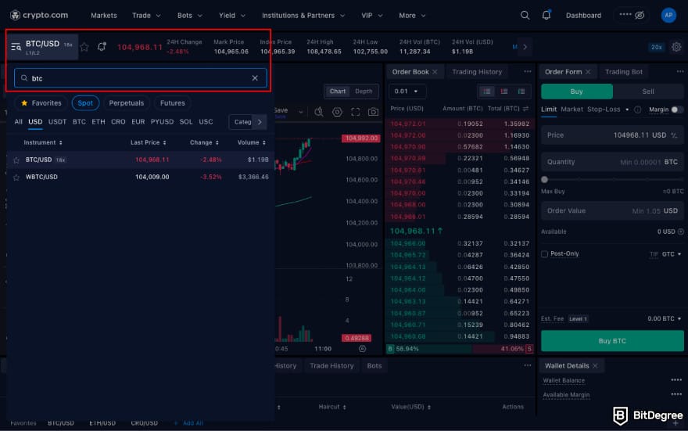Open order book 0.01 grouping dropdown
The image size is (688, 431).
pos(407,92)
